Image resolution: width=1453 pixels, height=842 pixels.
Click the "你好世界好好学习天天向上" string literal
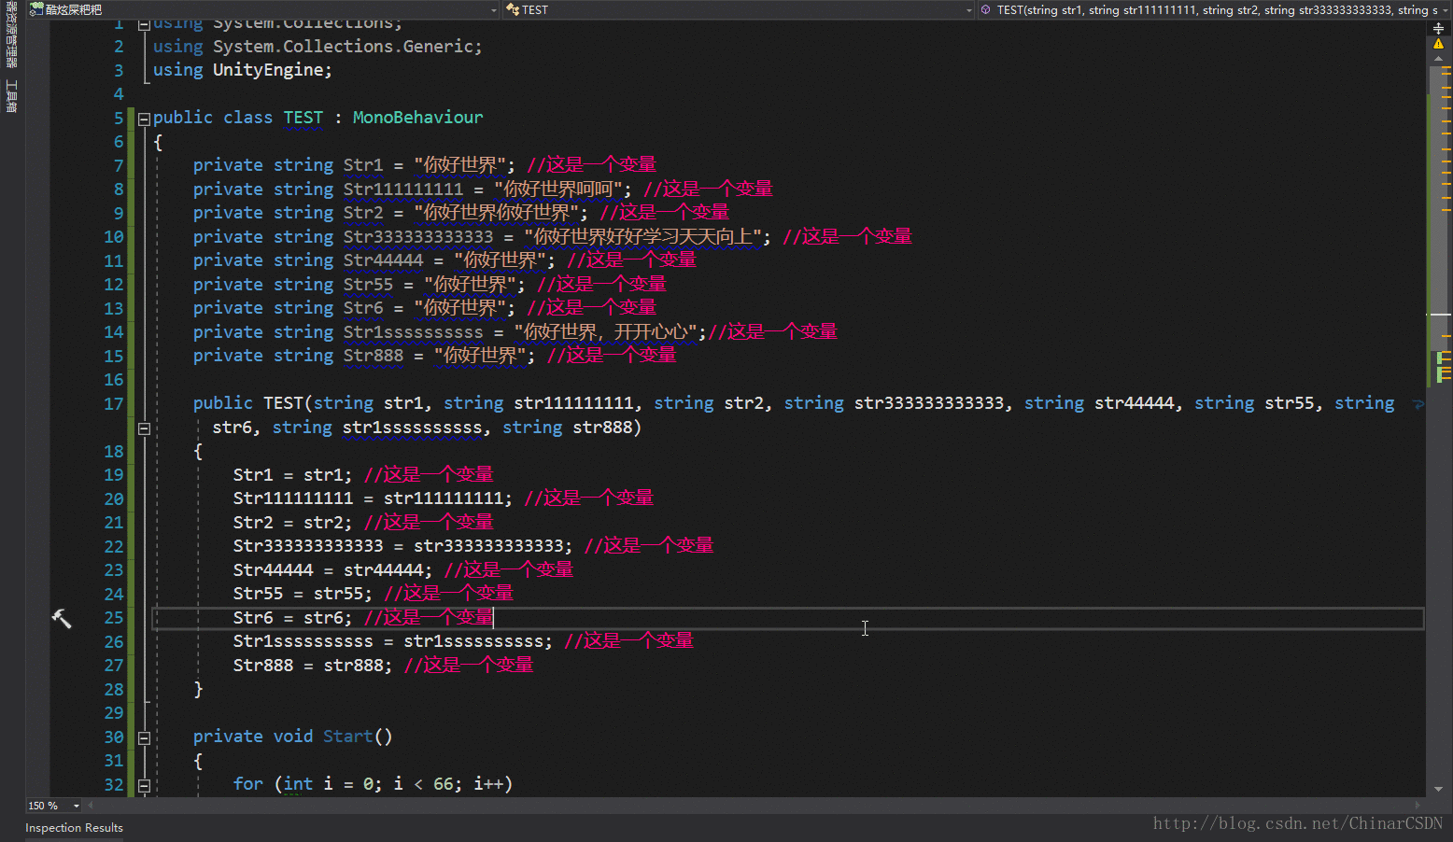(644, 237)
